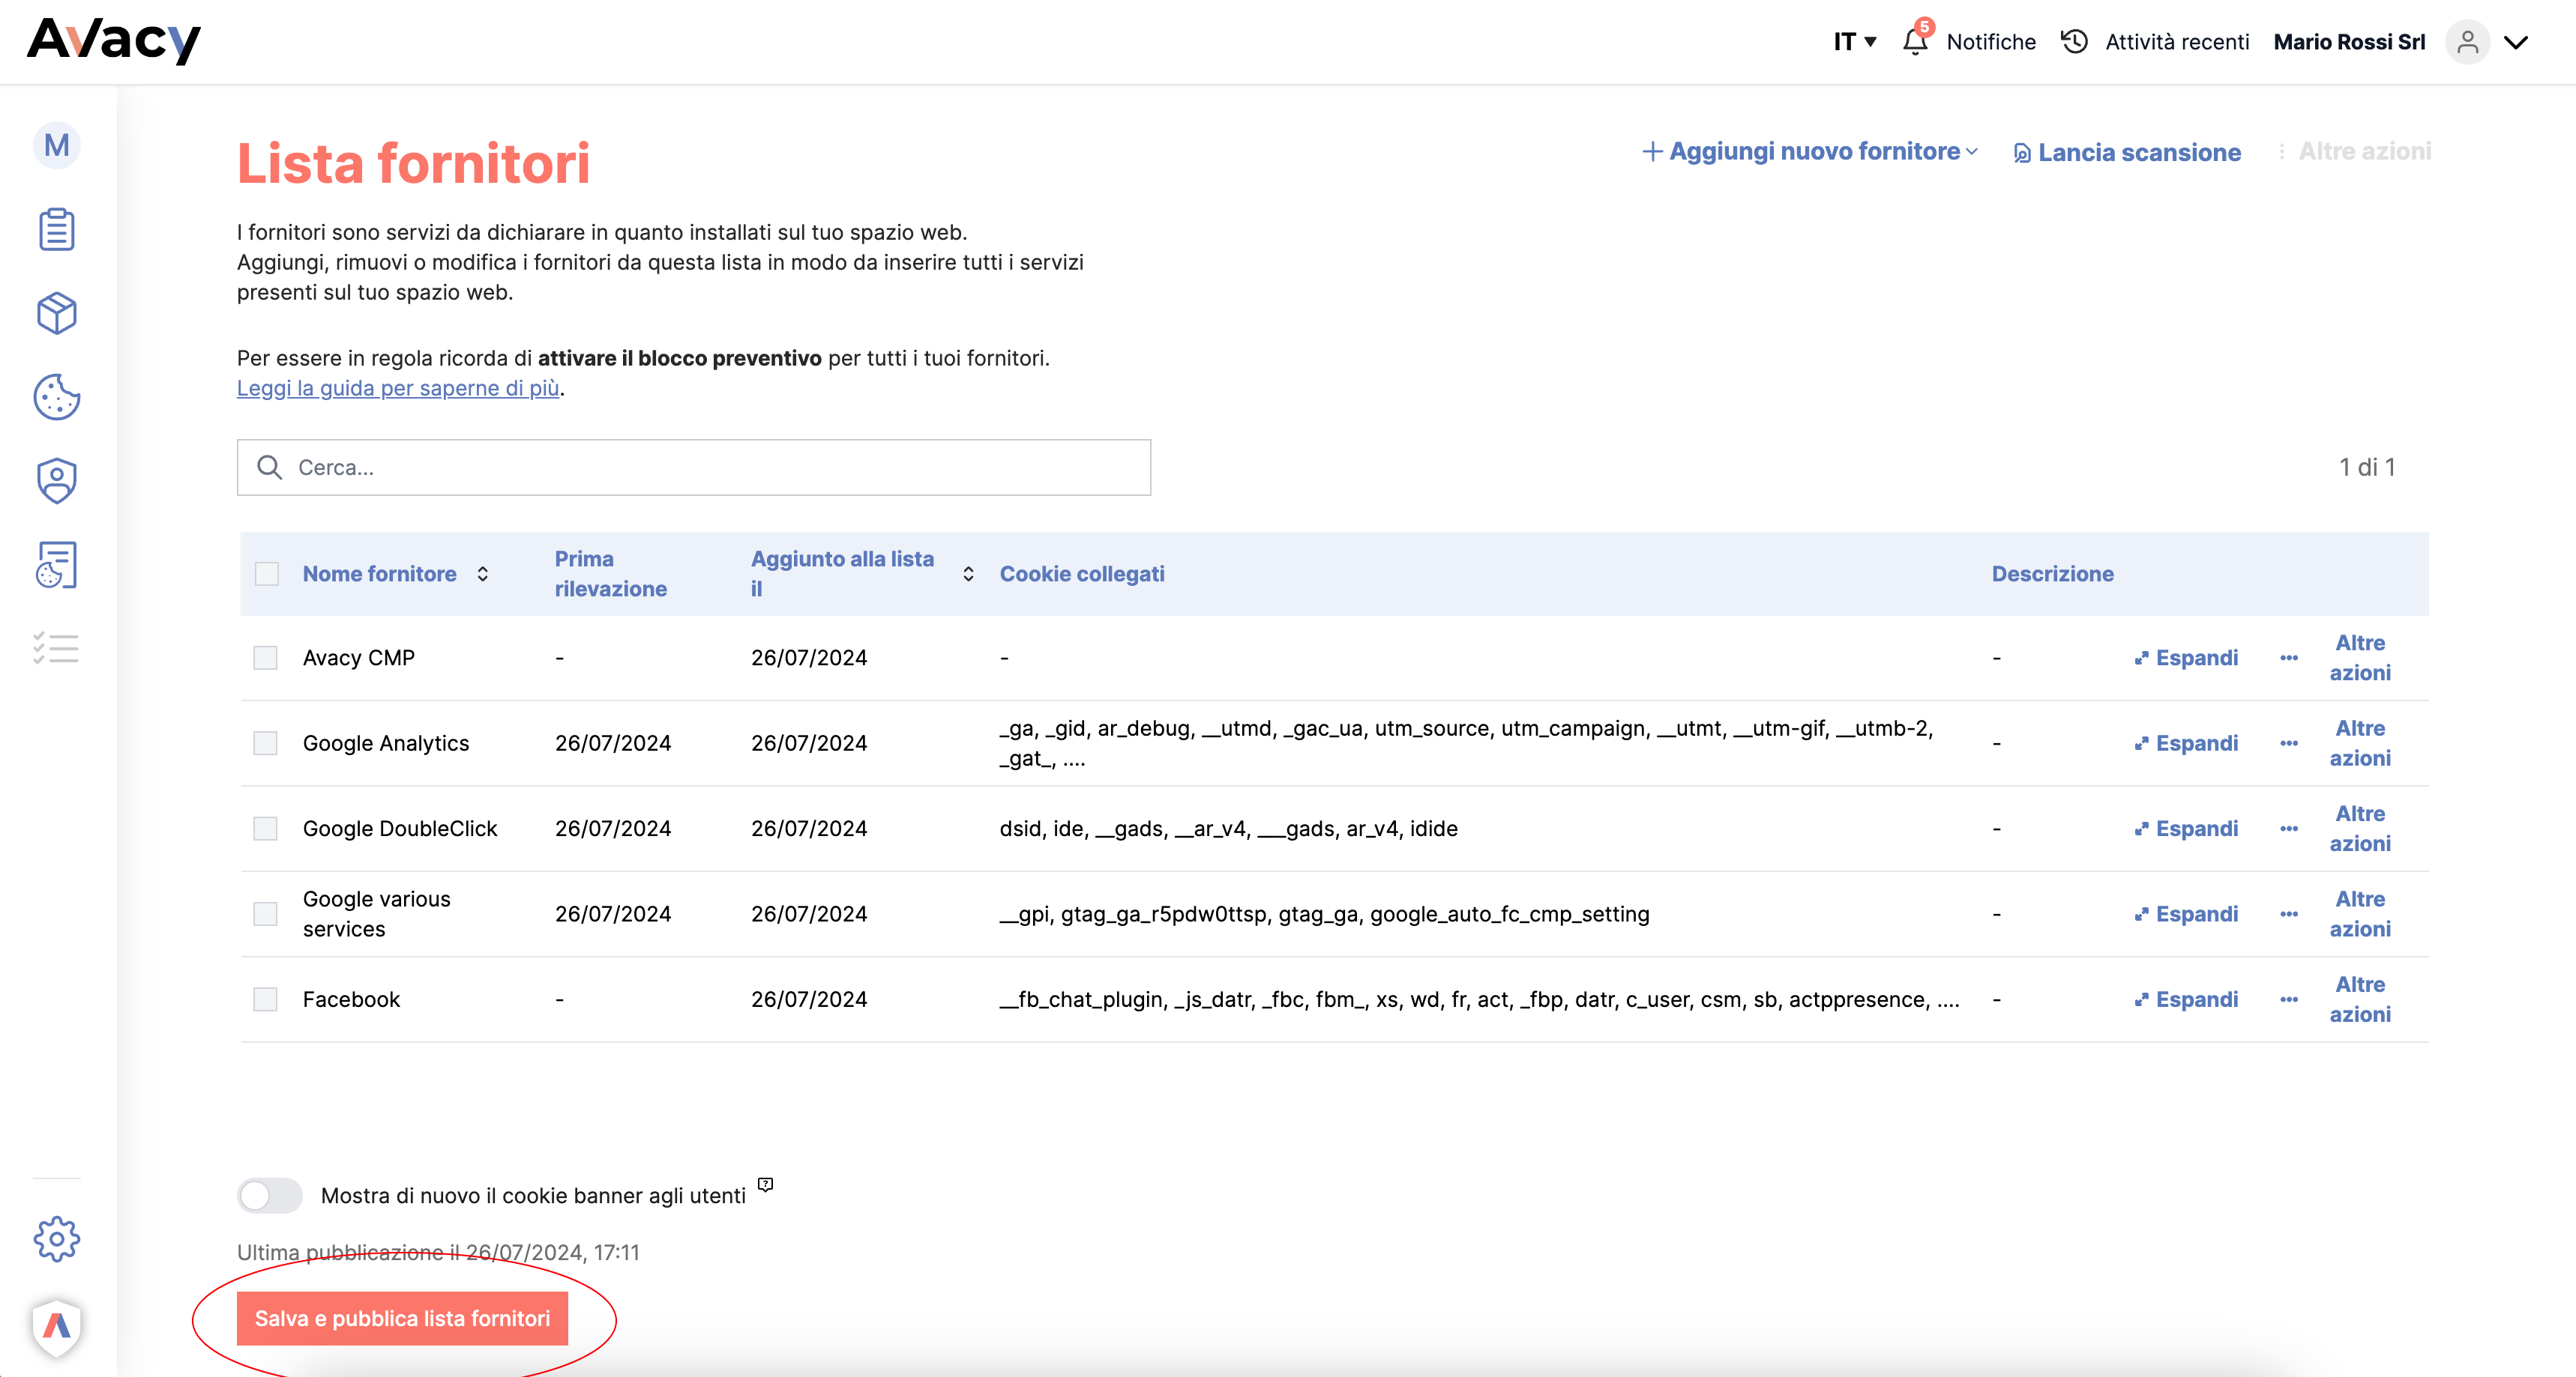Click Notifiche label in header
The image size is (2576, 1377).
coord(1991,42)
